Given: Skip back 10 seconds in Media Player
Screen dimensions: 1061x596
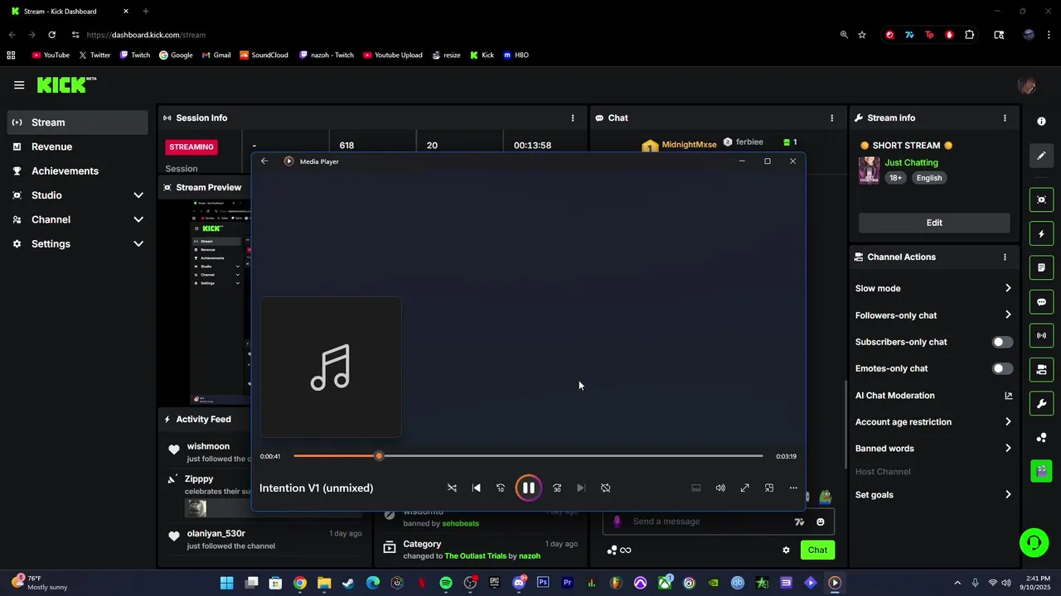Looking at the screenshot, I should 500,488.
